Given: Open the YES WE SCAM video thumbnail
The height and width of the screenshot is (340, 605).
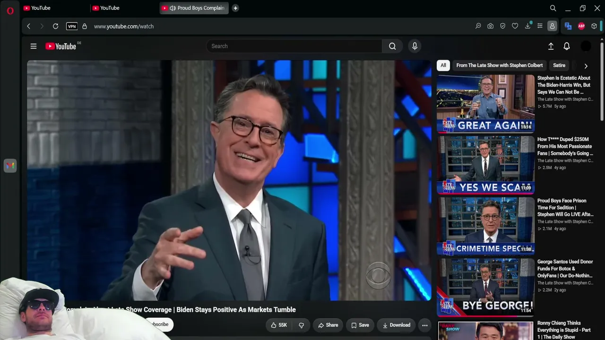Looking at the screenshot, I should pos(485,165).
